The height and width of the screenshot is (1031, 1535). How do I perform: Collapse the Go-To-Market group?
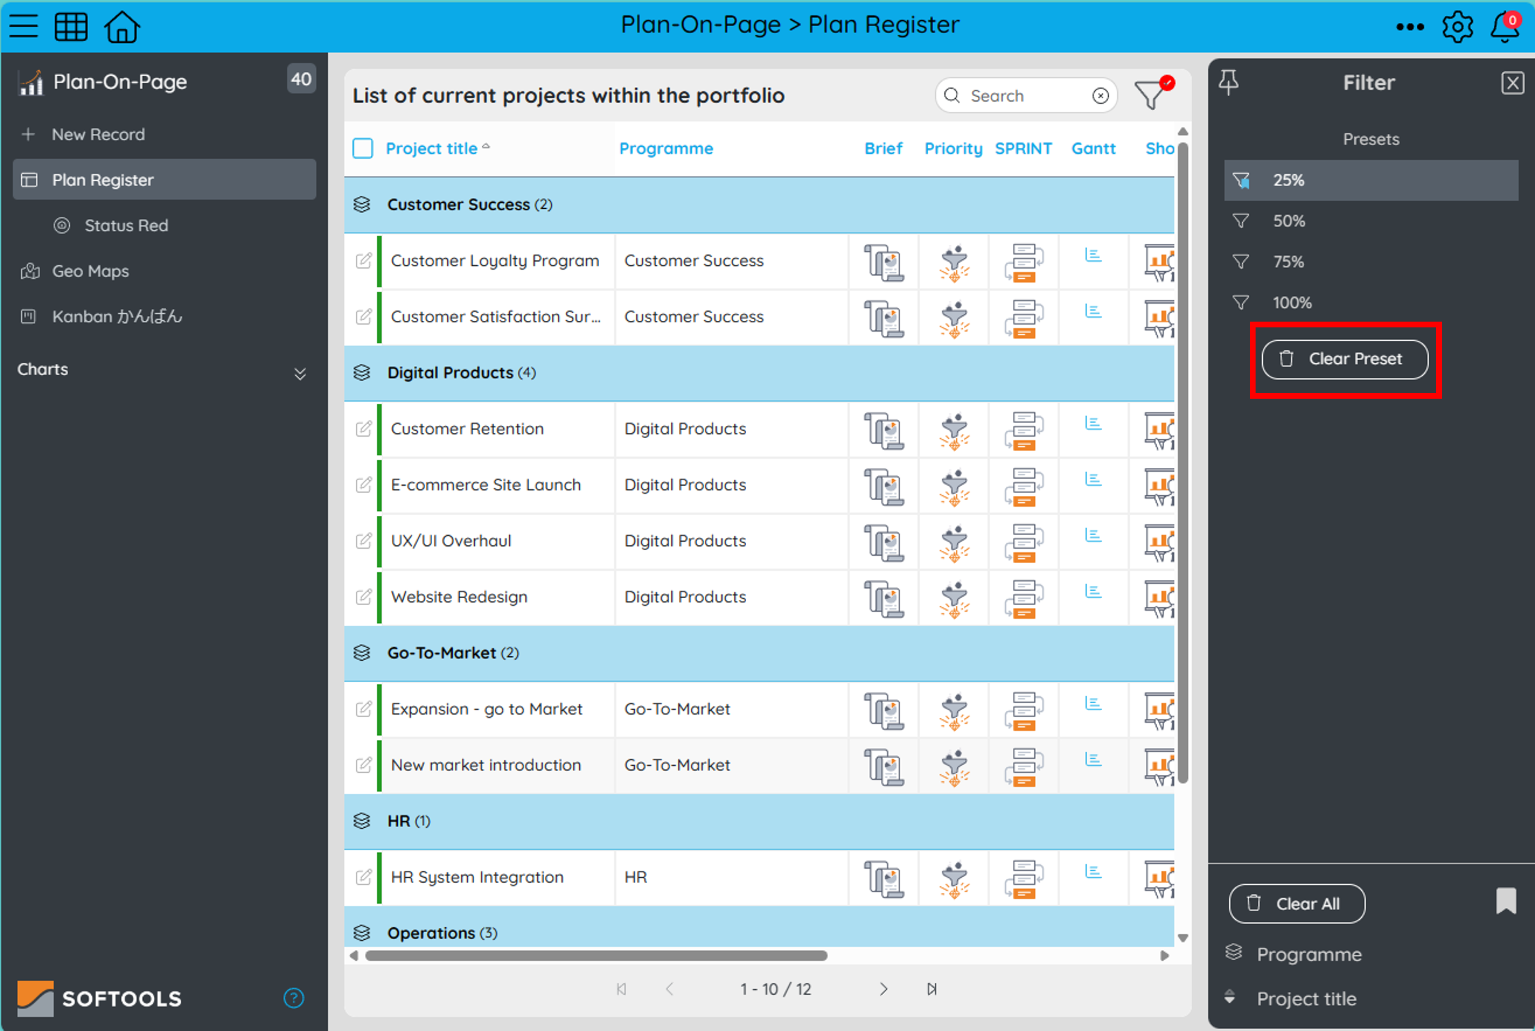[x=362, y=653]
